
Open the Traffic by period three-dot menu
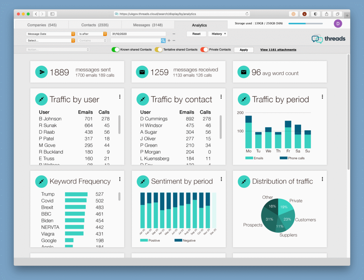coord(322,96)
